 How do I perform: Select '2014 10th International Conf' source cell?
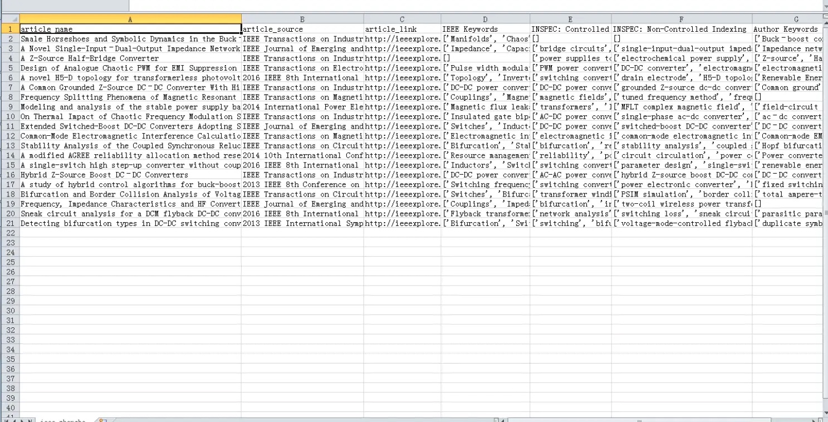(x=302, y=155)
